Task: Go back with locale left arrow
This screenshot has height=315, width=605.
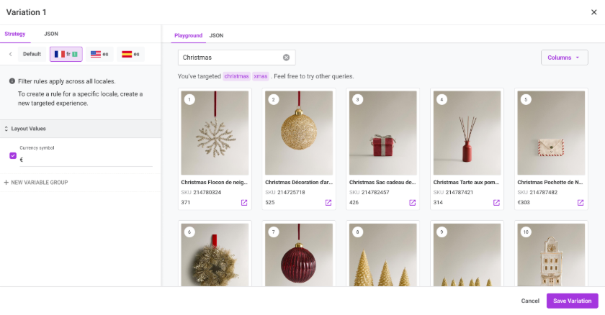Action: click(x=10, y=54)
